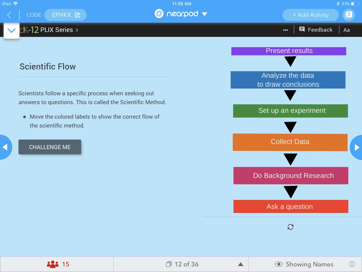The height and width of the screenshot is (272, 362).
Task: Open the CK-12 PLIX Series link
Action: pyautogui.click(x=49, y=30)
